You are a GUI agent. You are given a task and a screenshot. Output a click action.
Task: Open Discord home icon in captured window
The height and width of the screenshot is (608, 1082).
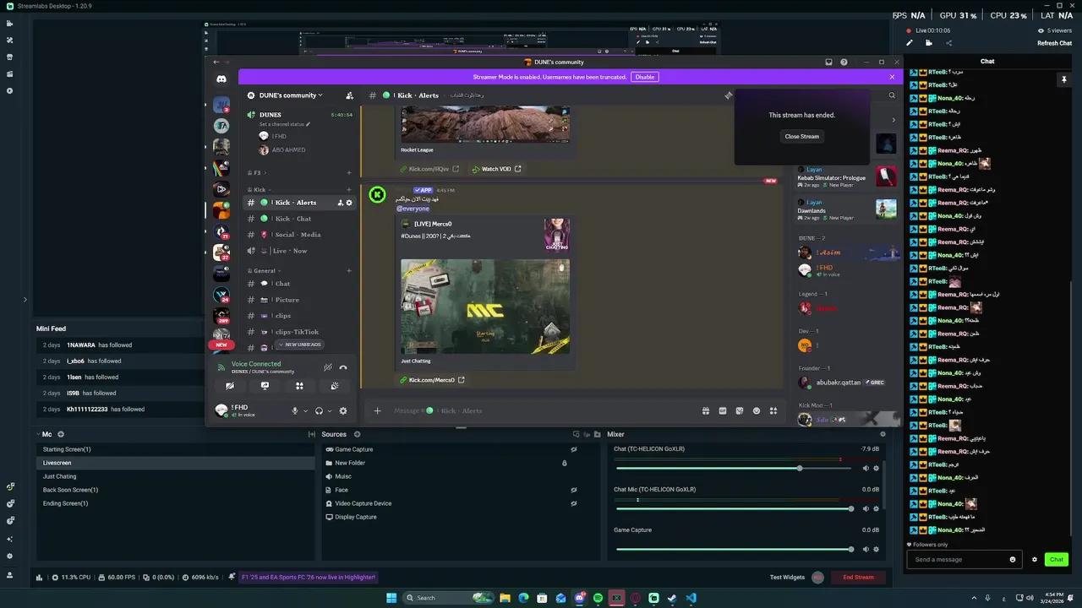[x=221, y=79]
